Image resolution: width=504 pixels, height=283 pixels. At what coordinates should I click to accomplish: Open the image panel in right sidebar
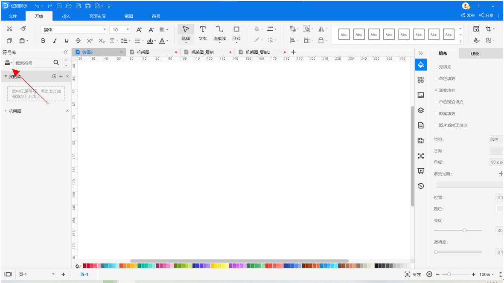coord(421,95)
